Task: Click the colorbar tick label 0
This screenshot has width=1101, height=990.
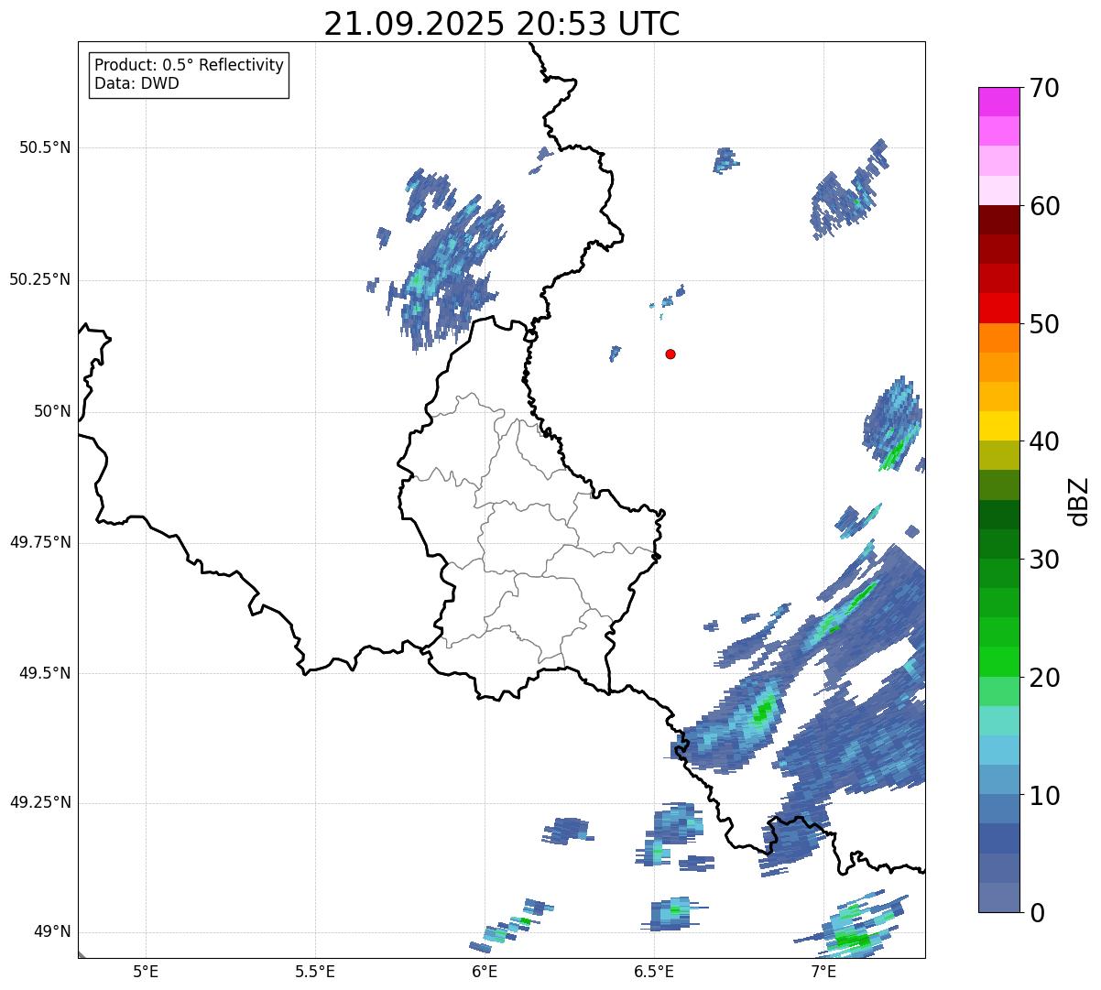Action: pyautogui.click(x=1036, y=912)
